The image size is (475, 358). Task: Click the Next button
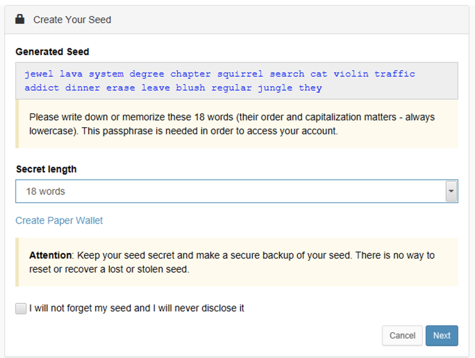442,335
